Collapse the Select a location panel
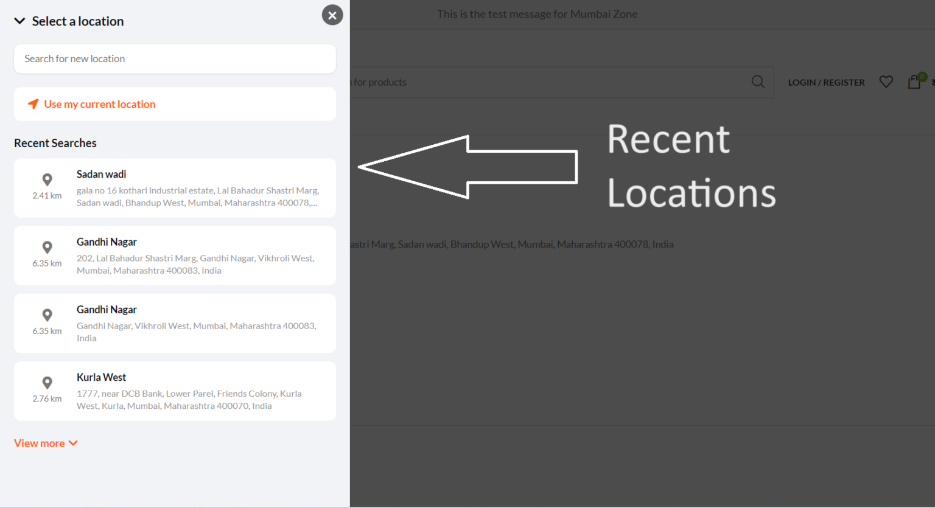 coord(19,20)
